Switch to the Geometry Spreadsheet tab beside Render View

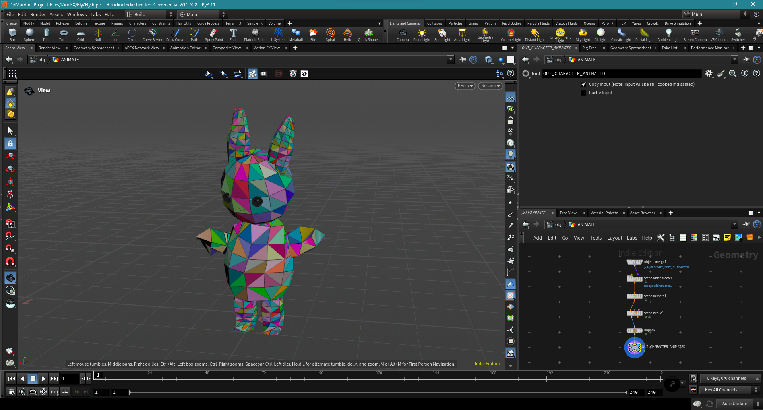click(x=94, y=48)
